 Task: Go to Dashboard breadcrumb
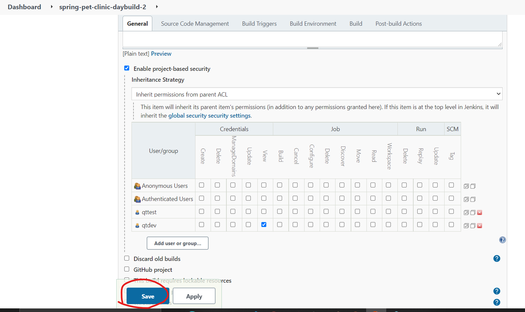(x=24, y=7)
